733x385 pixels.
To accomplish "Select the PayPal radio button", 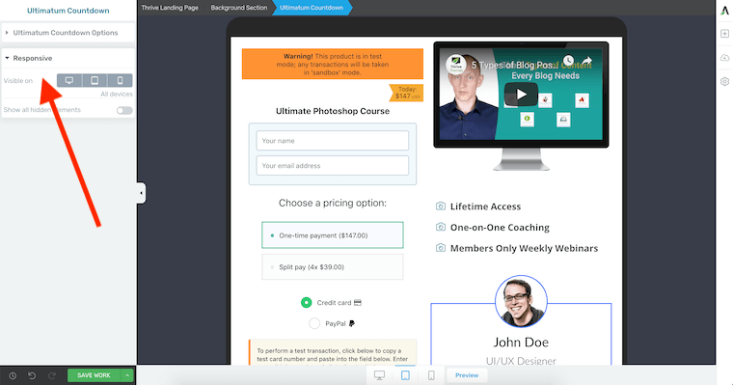I will 314,323.
